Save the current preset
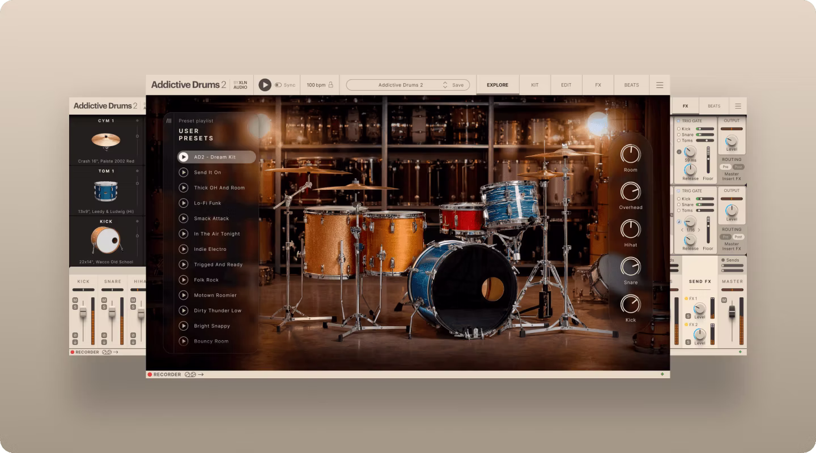816x453 pixels. (x=458, y=85)
